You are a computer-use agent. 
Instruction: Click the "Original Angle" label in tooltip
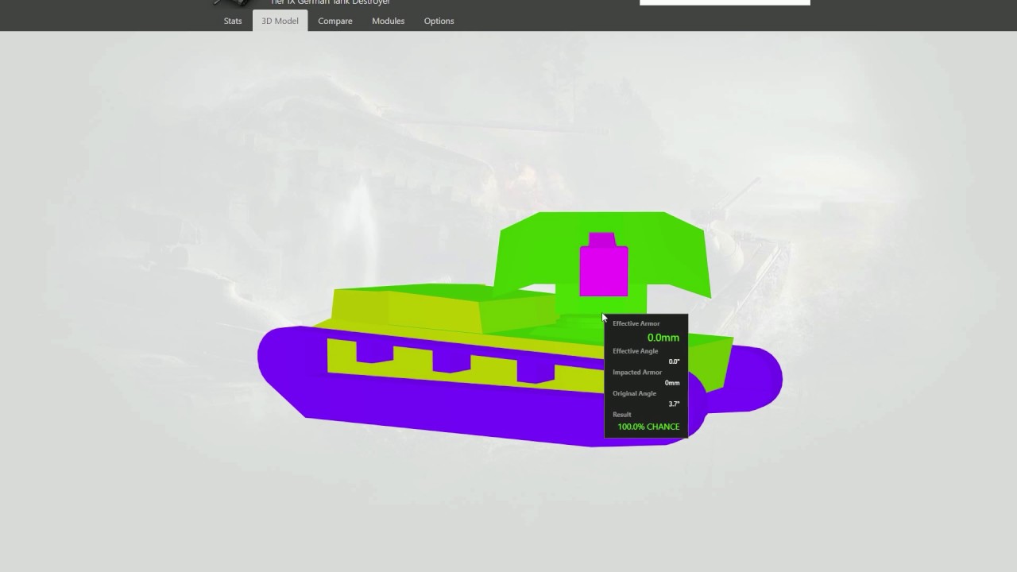[635, 393]
